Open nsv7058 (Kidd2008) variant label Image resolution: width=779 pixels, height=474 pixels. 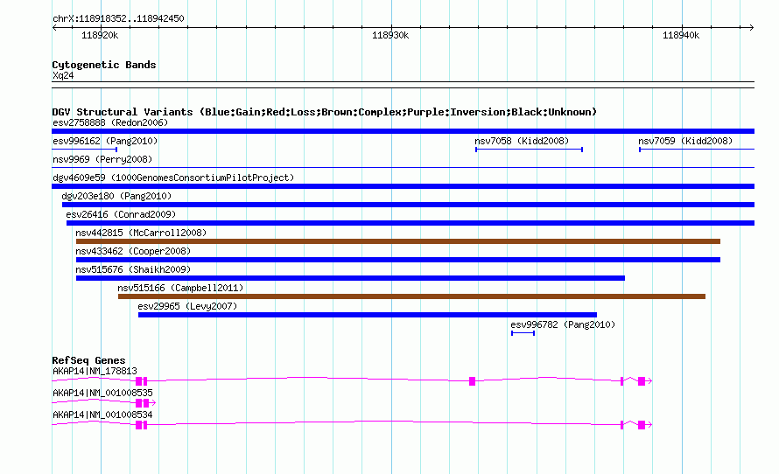[522, 141]
